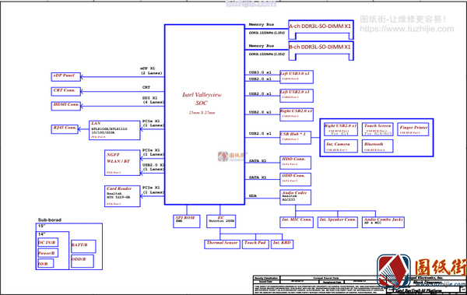This screenshot has width=467, height=295.
Task: Select the Thermal Sensor block
Action: tap(222, 244)
